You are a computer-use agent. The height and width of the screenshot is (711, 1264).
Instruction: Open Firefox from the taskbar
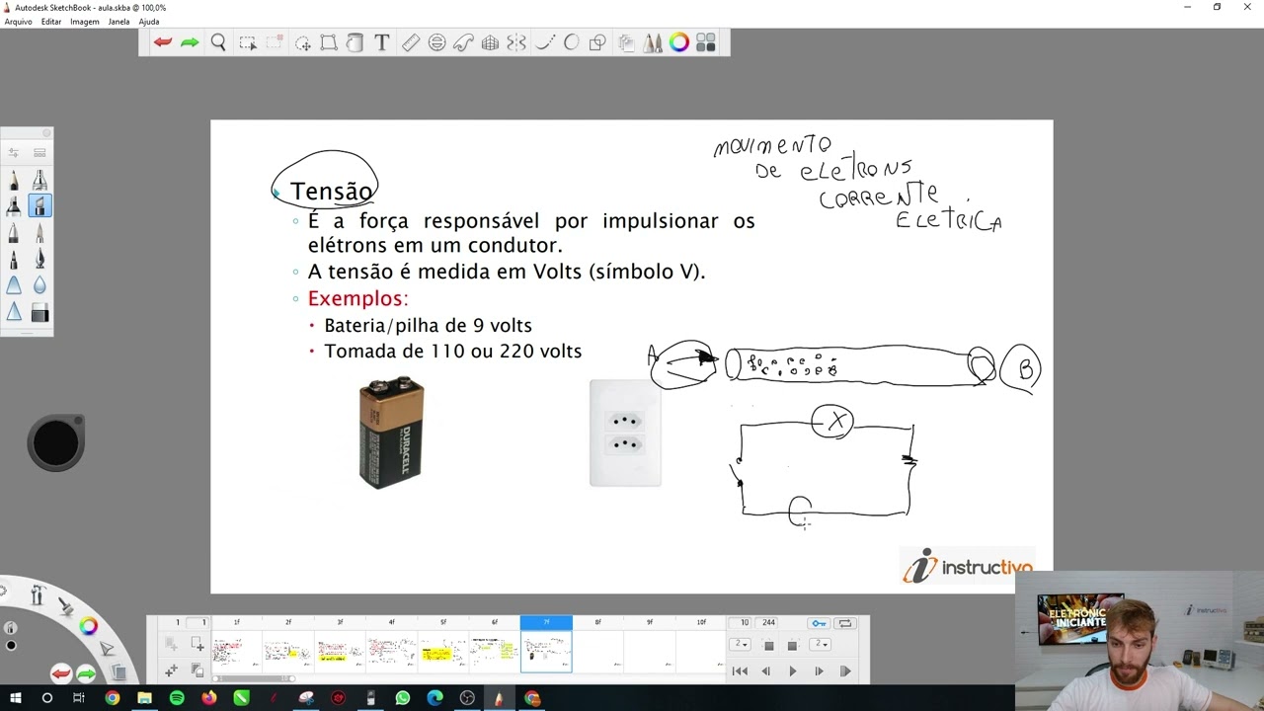pos(209,698)
